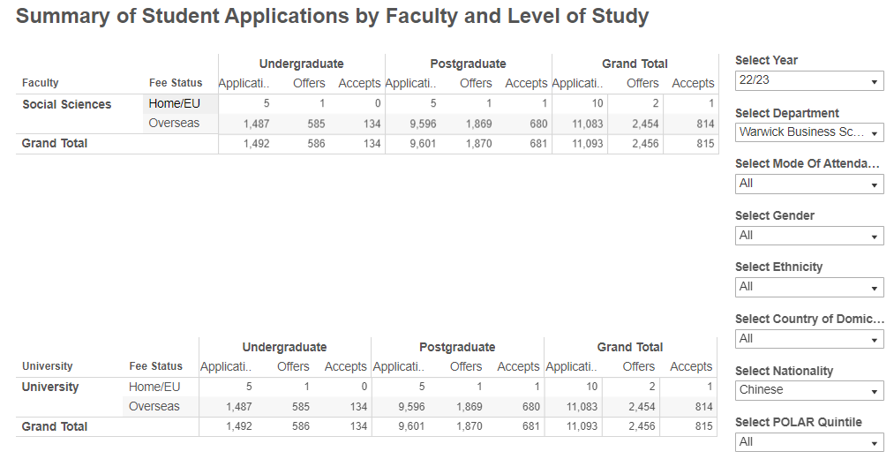This screenshot has width=894, height=459.
Task: Click faculty table grand total 11,093
Action: tap(587, 144)
